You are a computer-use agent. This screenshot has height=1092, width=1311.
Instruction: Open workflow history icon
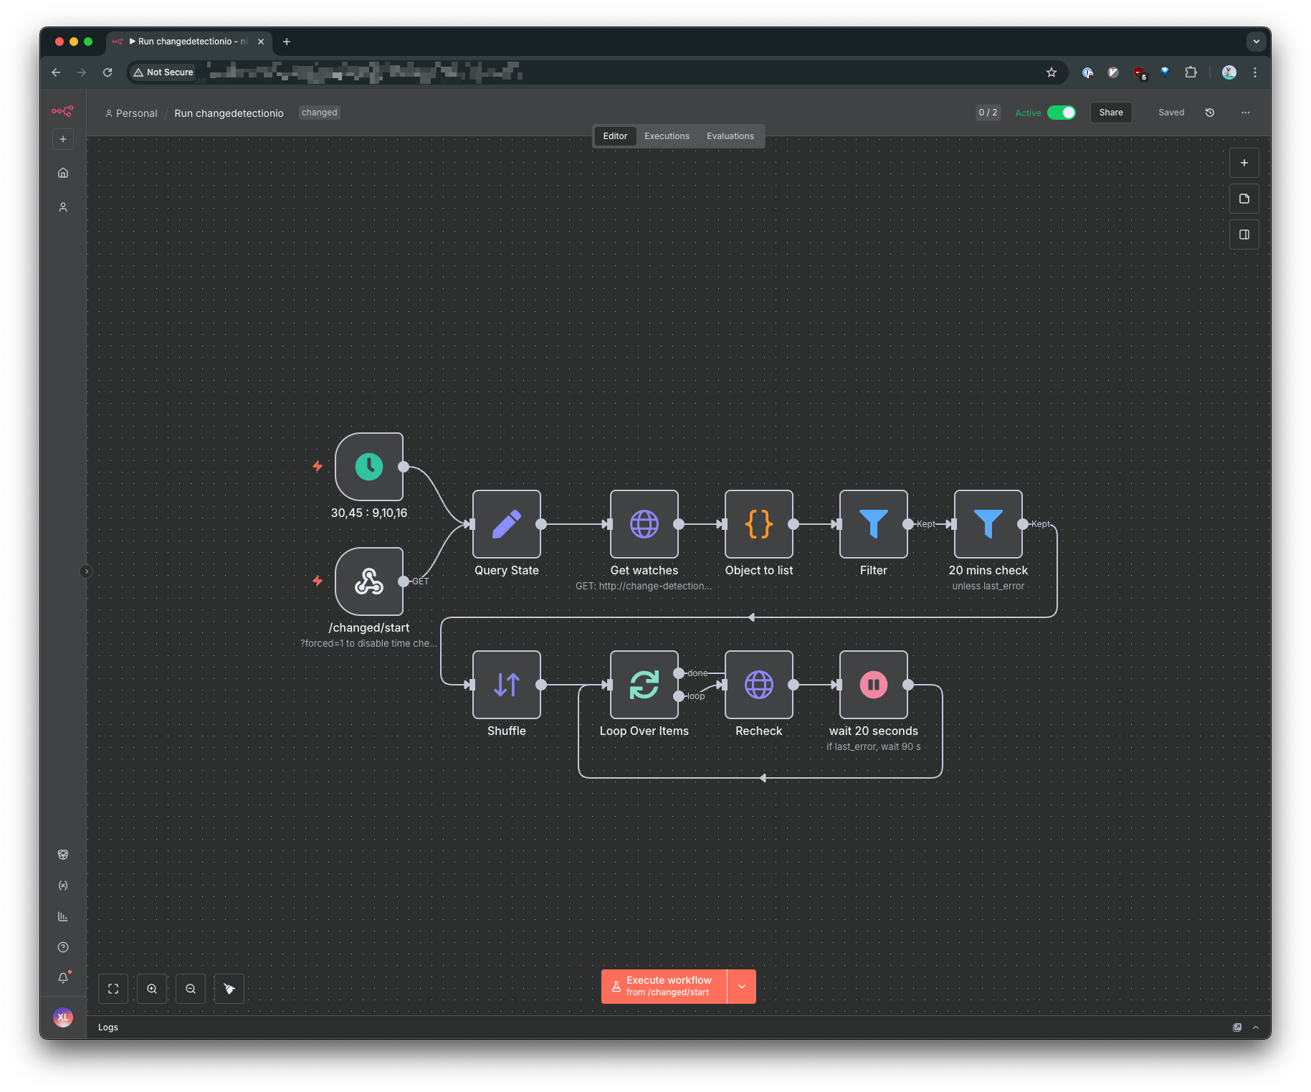point(1210,113)
